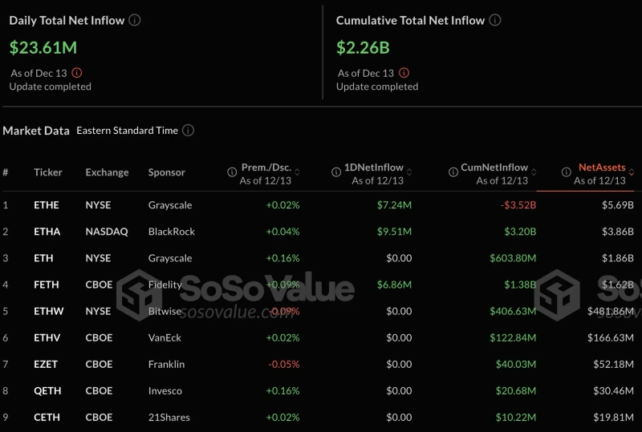Click info icon beside Daily Total Net Inflow
Viewport: 642px width, 432px height.
coord(135,20)
